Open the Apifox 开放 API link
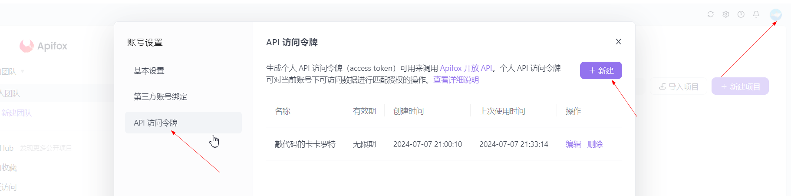Viewport: 791px width, 196px height. [466, 68]
